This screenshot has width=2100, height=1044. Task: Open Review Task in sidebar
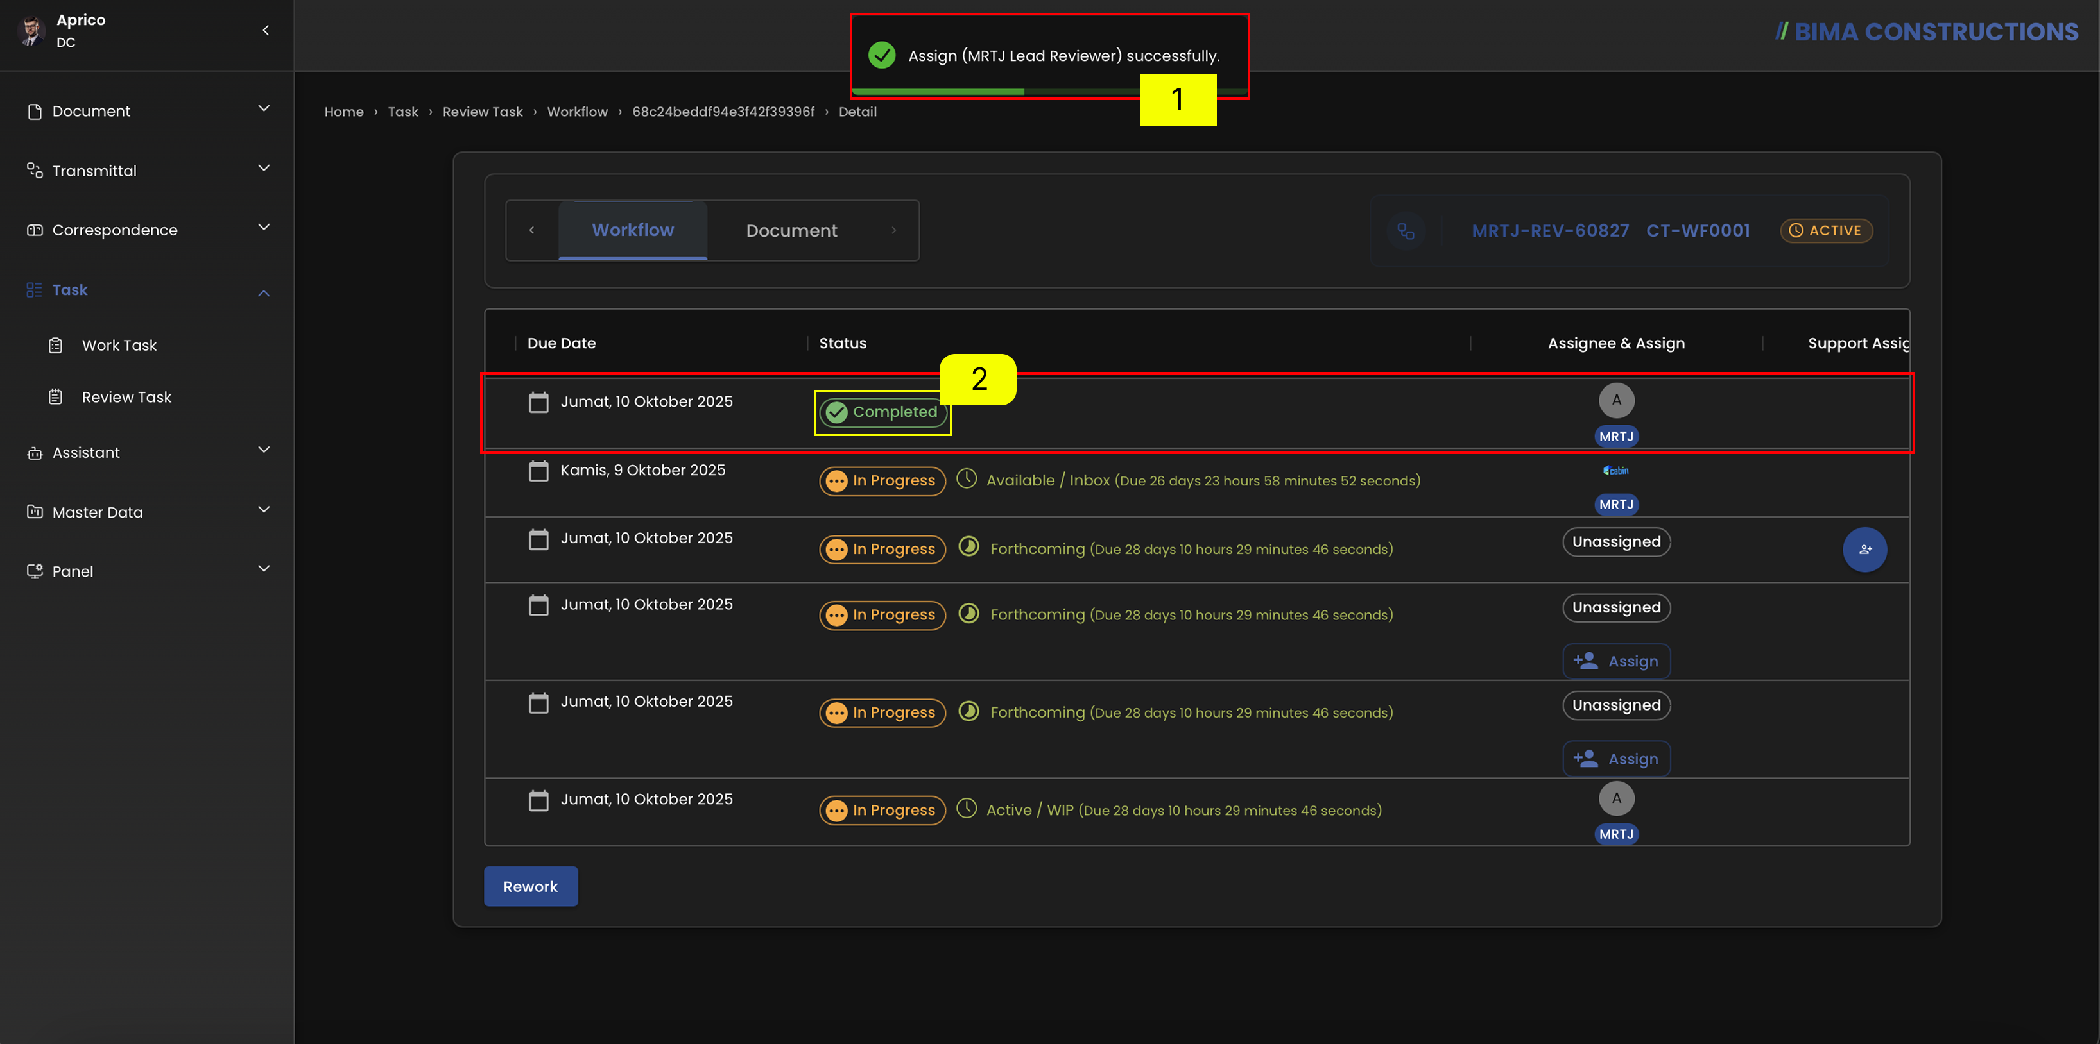[126, 398]
